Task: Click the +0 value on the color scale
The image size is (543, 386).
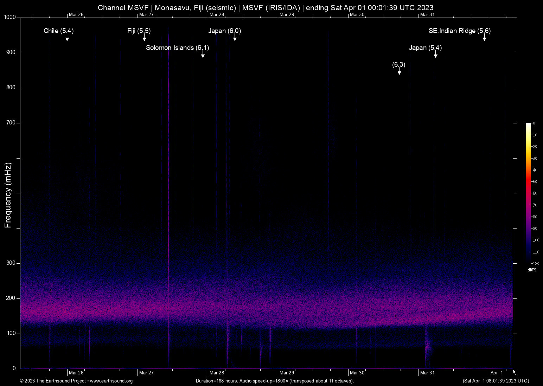Action: pos(533,123)
